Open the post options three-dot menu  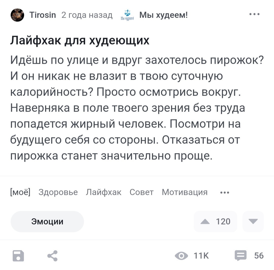[254, 14]
